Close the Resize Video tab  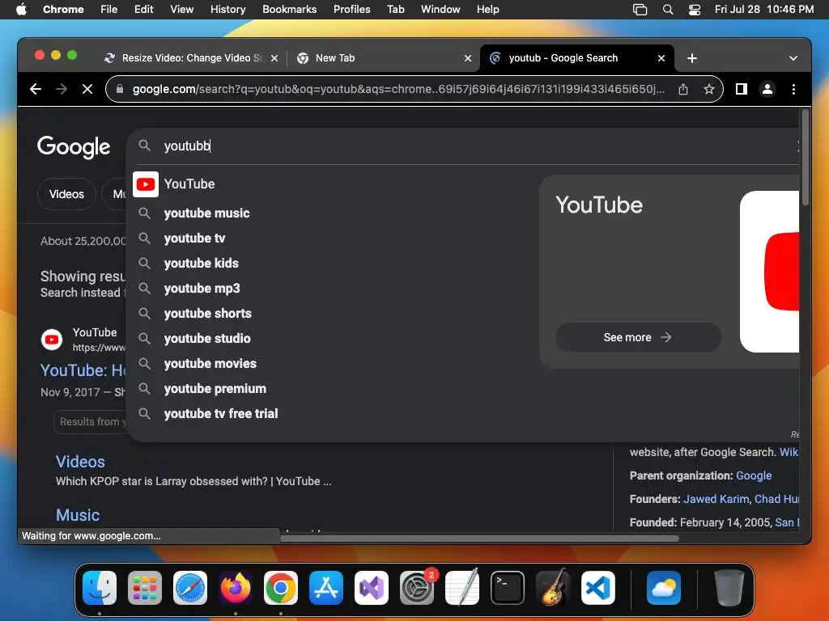coord(274,58)
